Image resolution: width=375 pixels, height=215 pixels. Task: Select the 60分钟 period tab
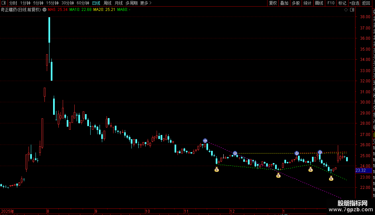83,3
